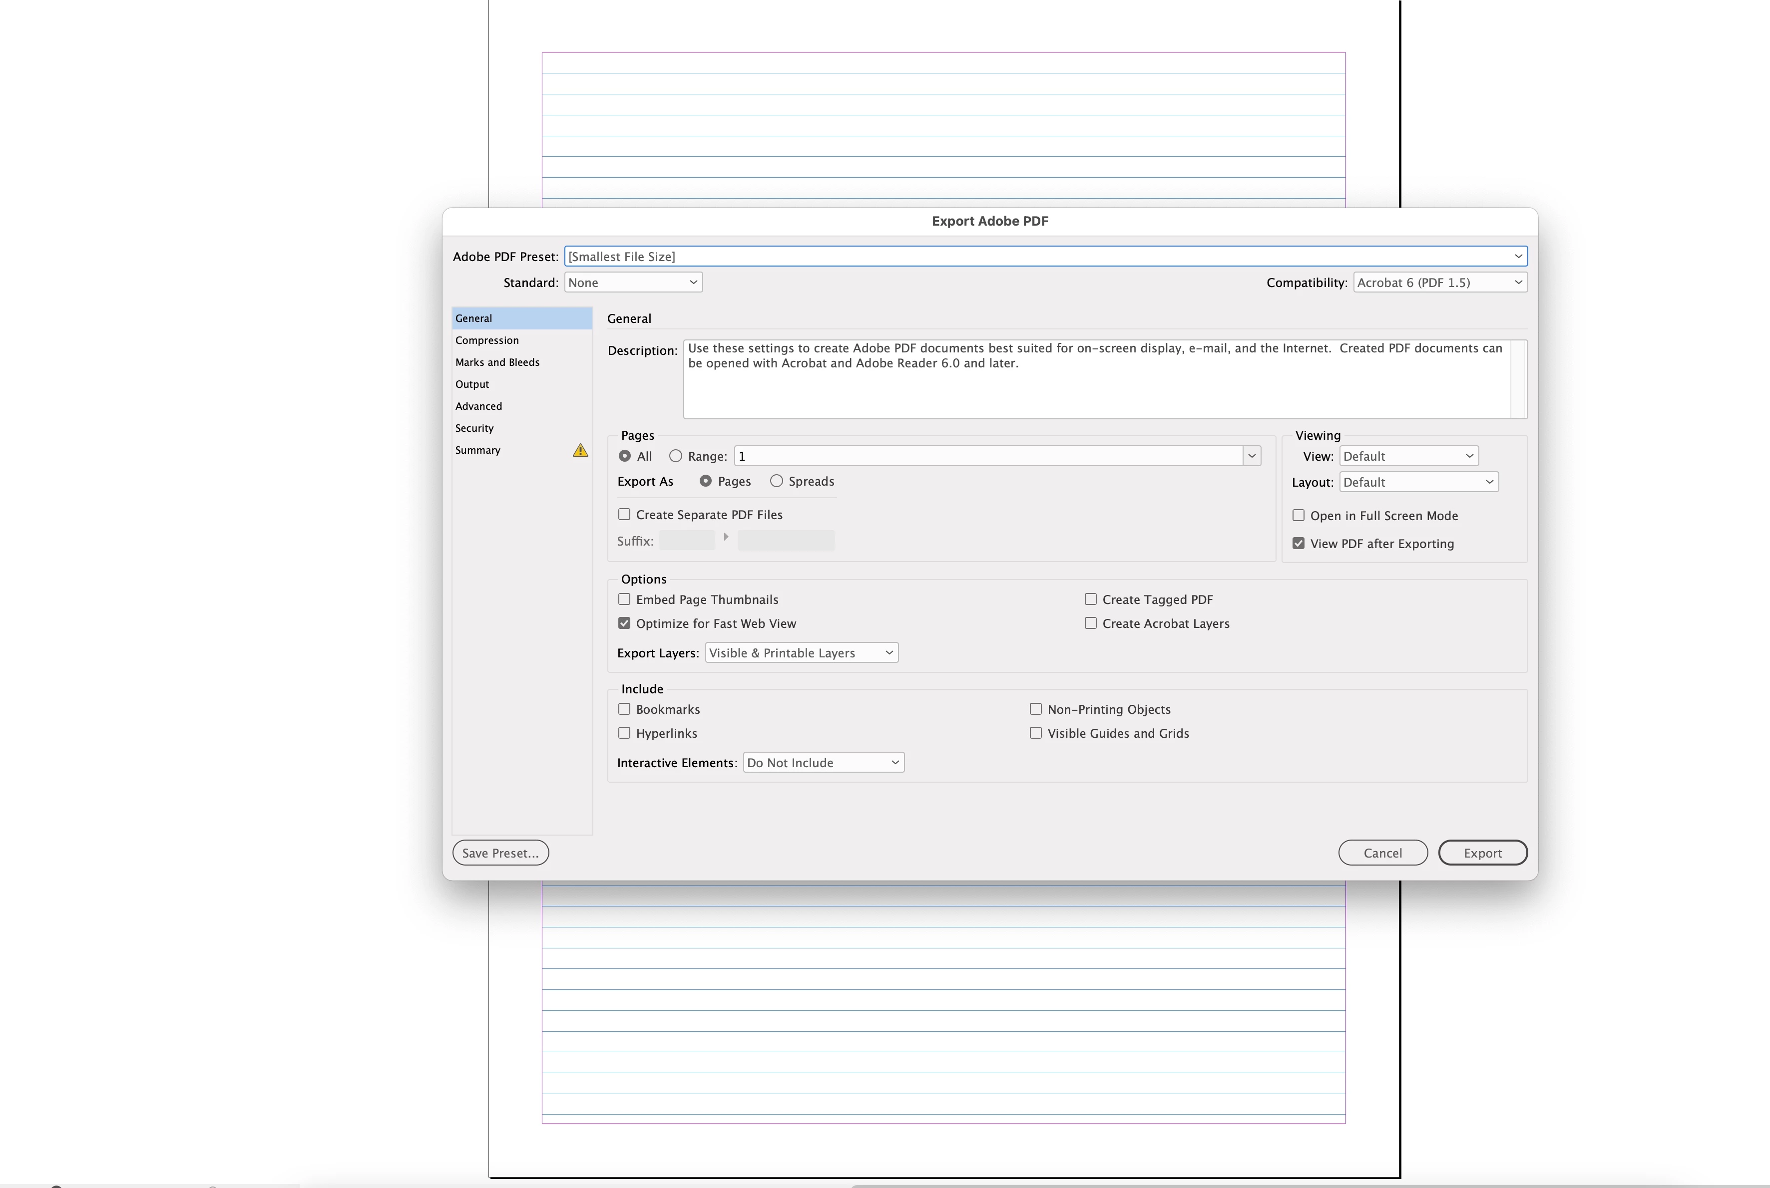Select the Spreads radio button
1770x1188 pixels.
776,481
